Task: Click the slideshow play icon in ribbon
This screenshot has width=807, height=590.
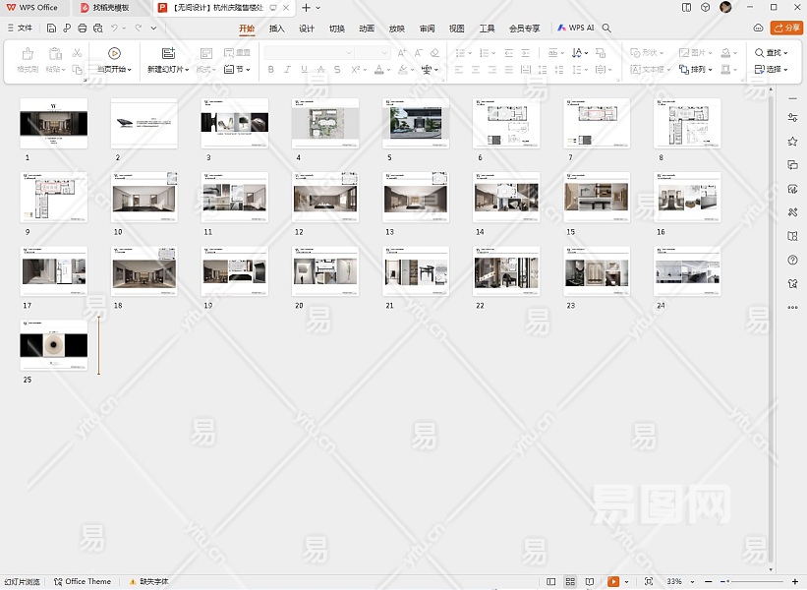Action: click(x=115, y=53)
